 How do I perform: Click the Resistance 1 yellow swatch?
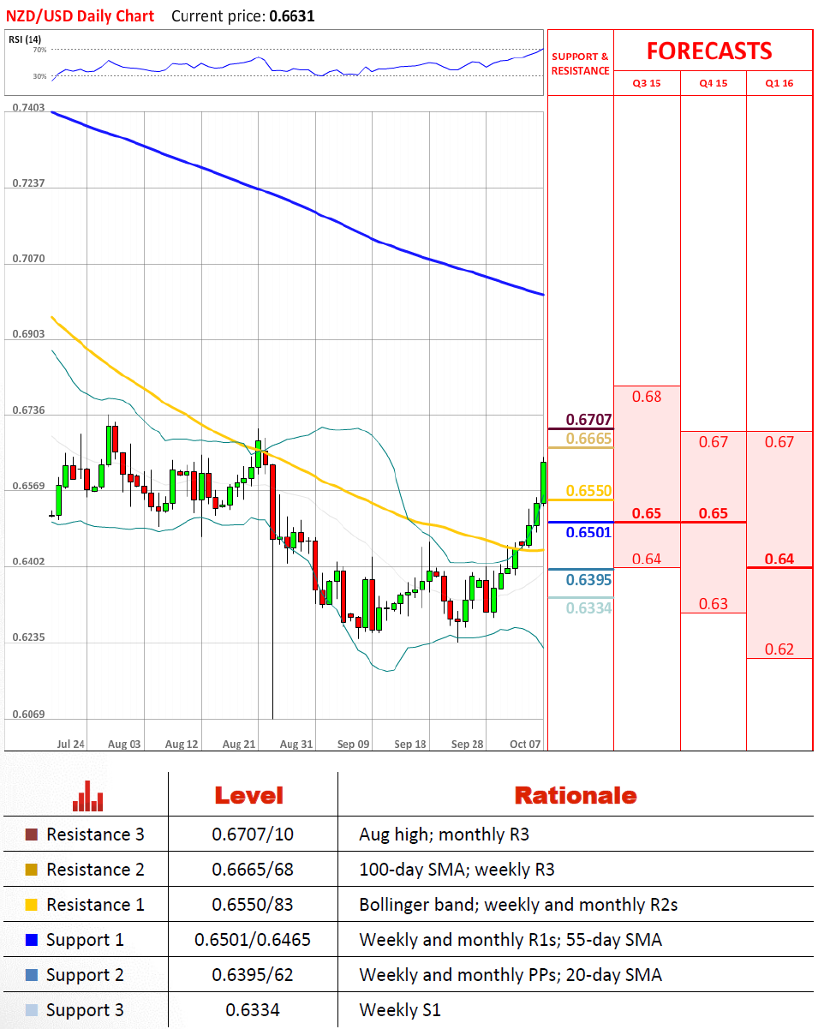[x=32, y=905]
